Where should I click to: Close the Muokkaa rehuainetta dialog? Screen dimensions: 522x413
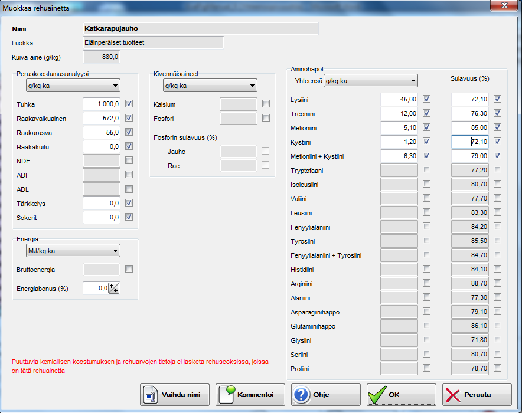504,5
